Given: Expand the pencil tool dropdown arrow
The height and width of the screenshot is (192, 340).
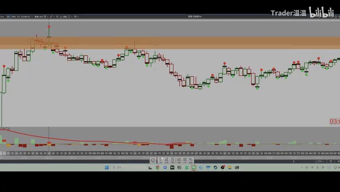Looking at the screenshot, I should click(53, 17).
